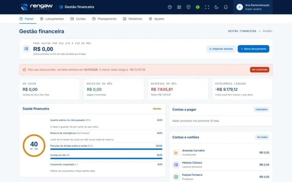Open the apps grid icon in header
This screenshot has width=292, height=182.
click(179, 7)
